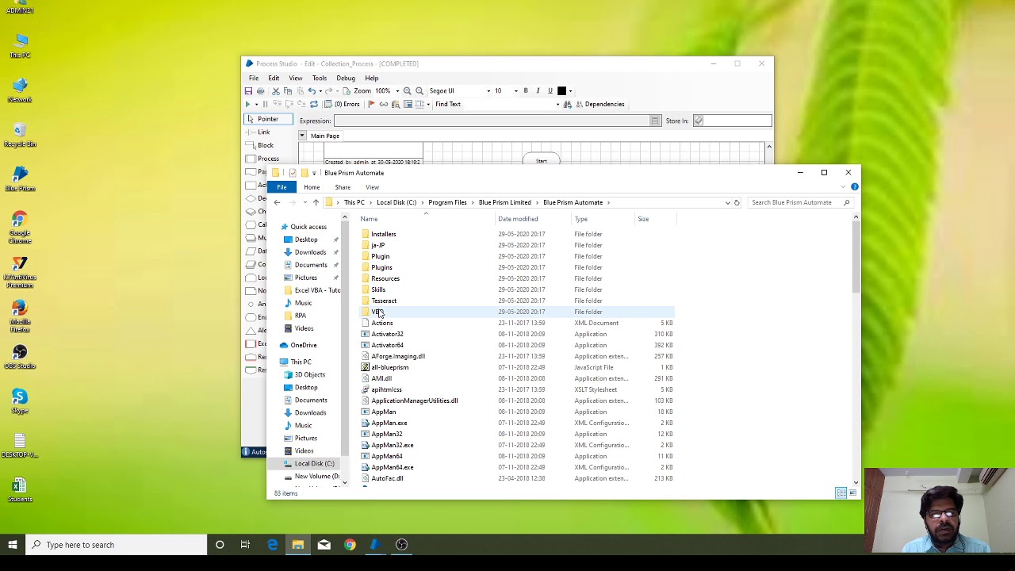Toggle bold text formatting
The height and width of the screenshot is (571, 1015).
526,91
